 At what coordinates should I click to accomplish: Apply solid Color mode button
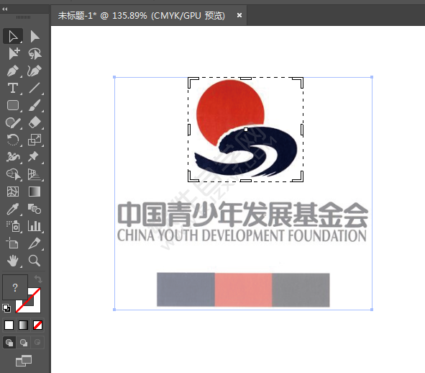tap(9, 325)
